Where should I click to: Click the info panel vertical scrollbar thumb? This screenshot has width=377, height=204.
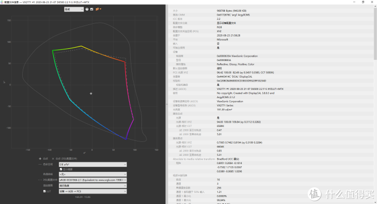375,34
